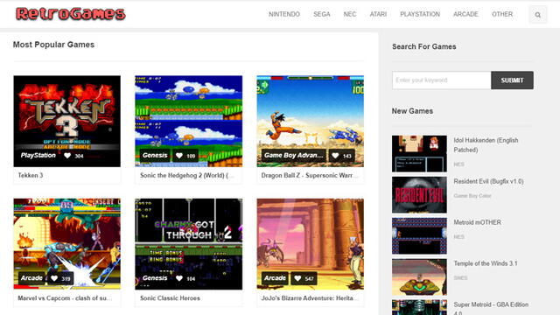Click Genesis tag on Sonic Classic Heroes

[155, 278]
